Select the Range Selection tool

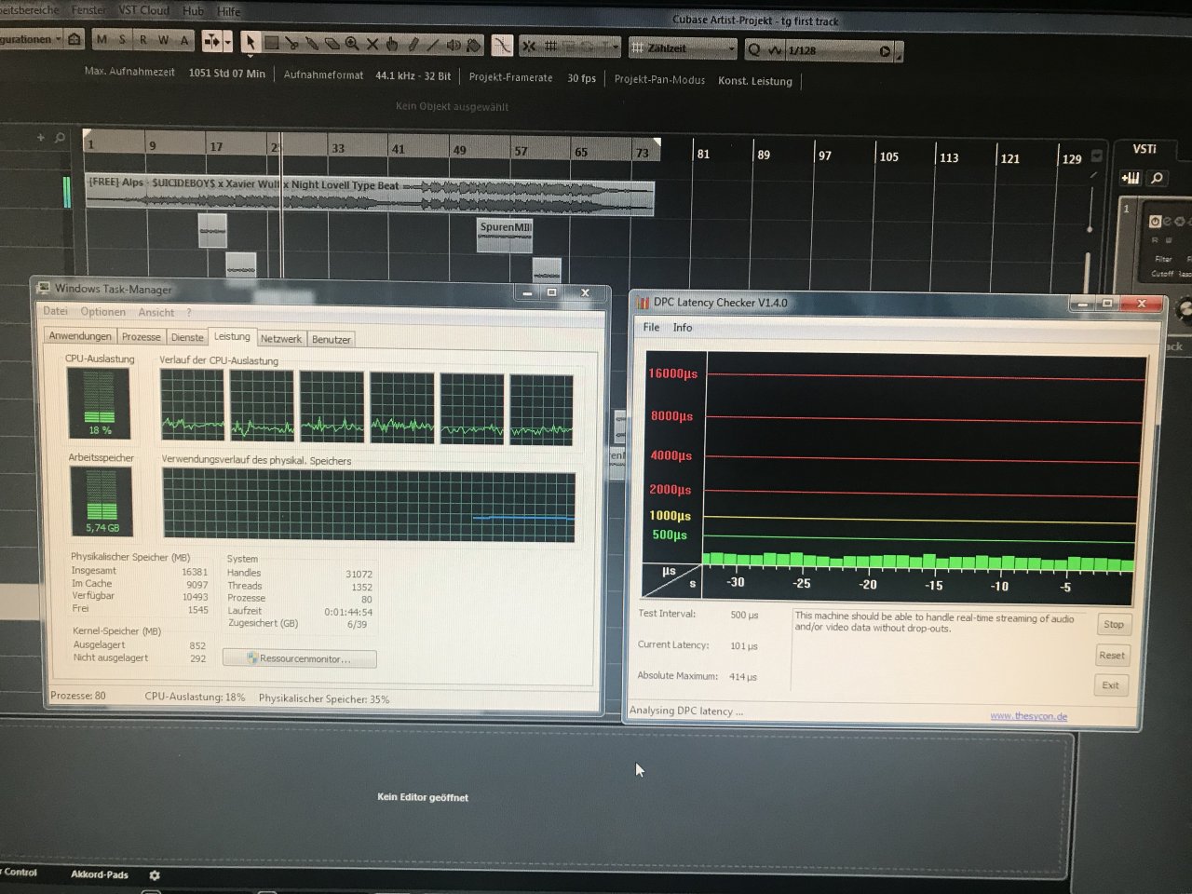(271, 43)
